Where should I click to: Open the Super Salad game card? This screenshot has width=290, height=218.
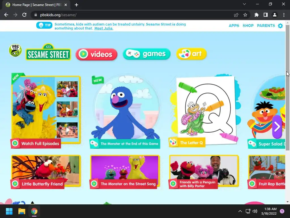pos(266,112)
